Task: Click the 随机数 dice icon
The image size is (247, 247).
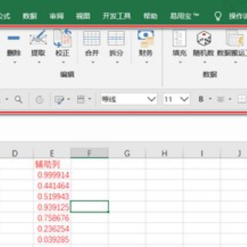Action: [204, 38]
